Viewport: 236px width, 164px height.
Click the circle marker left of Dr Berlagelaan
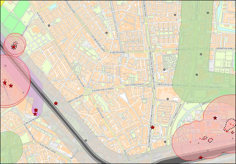(x=106, y=33)
